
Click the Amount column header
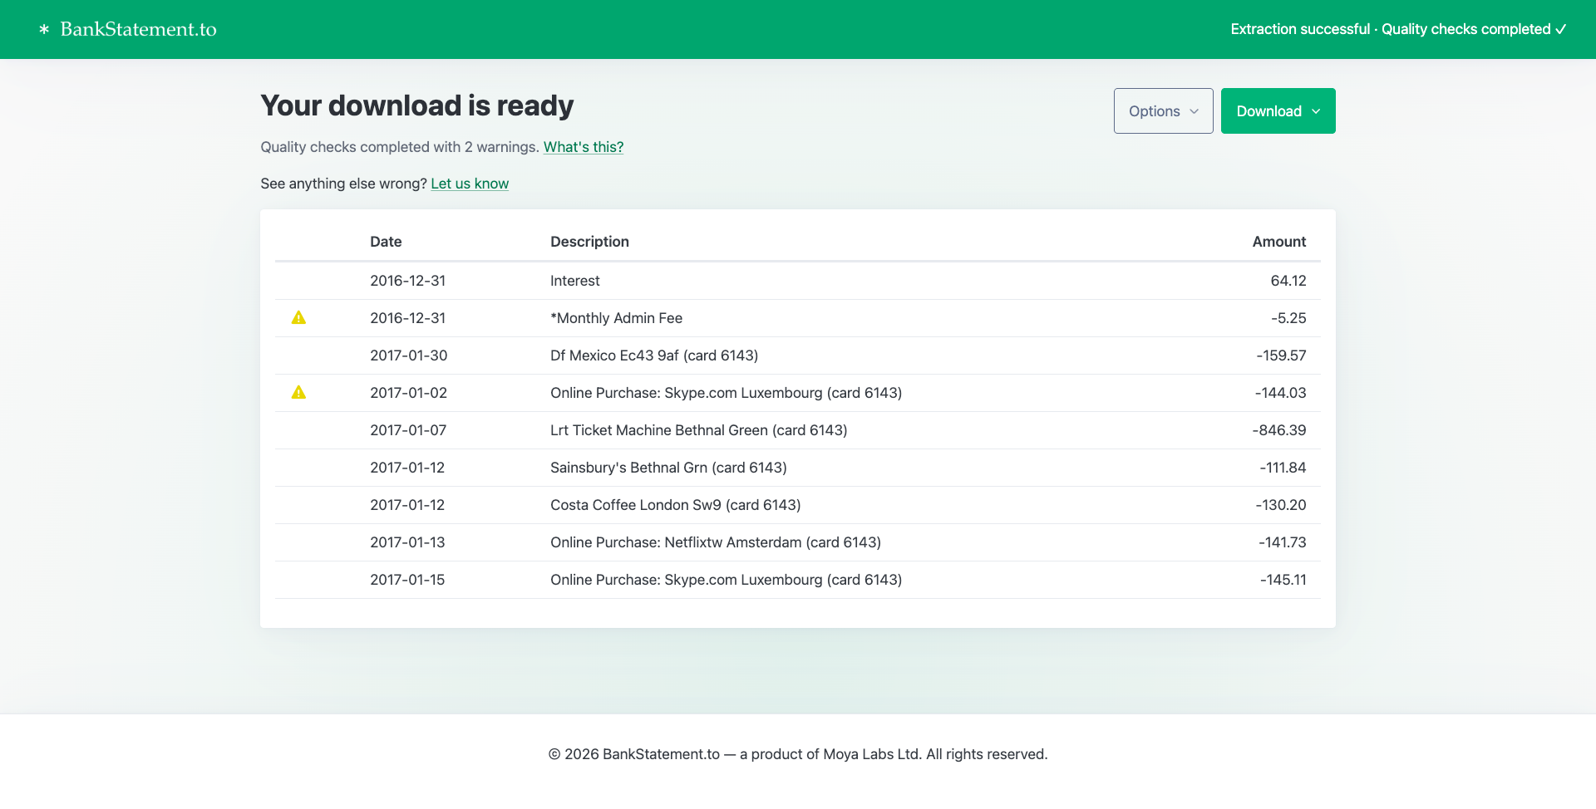click(x=1279, y=242)
